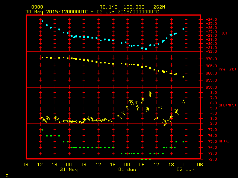The image size is (238, 178).
Task: Click the 02 Jun date label
Action: [186, 169]
